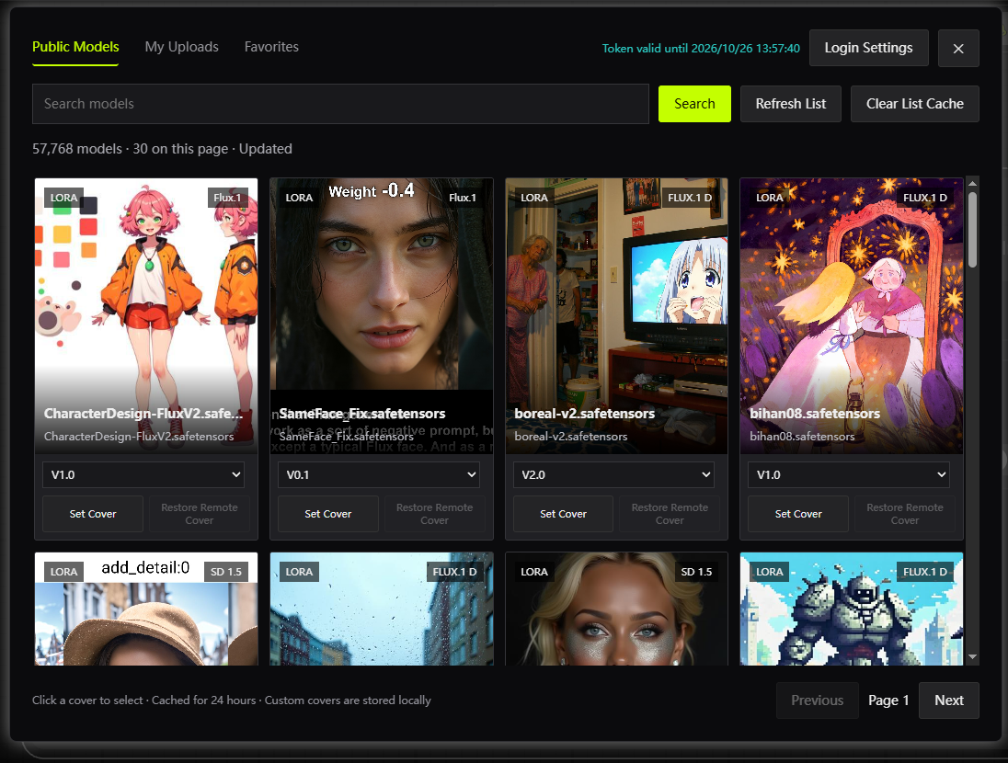Screen dimensions: 1008x763
Task: Set Cover for SameFace_Fix
Action: coord(327,514)
